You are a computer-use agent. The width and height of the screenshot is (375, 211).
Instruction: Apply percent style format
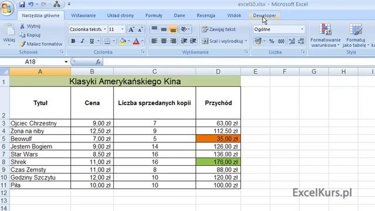pos(272,41)
